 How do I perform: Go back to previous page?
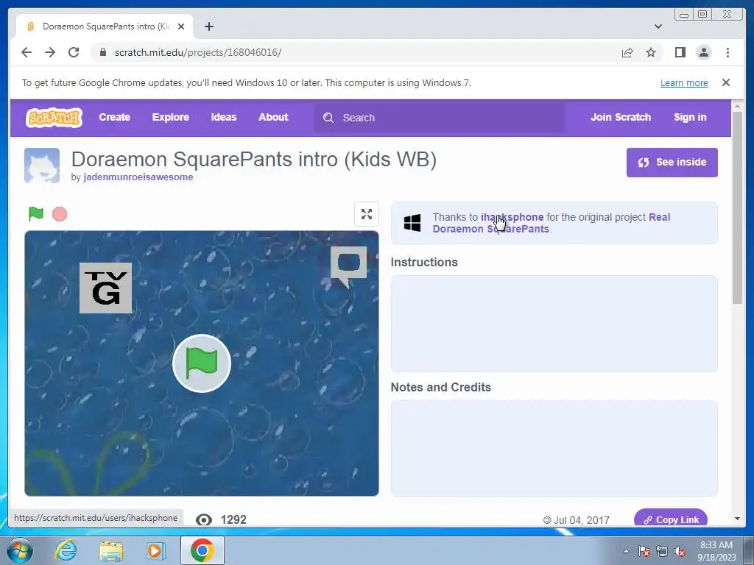[27, 52]
